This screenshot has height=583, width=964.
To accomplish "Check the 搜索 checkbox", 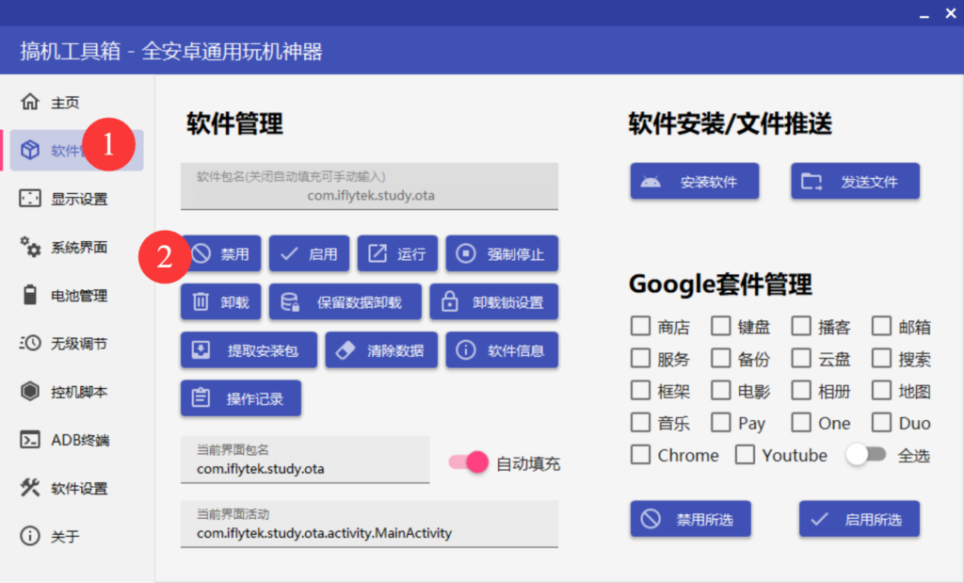I will click(x=881, y=358).
